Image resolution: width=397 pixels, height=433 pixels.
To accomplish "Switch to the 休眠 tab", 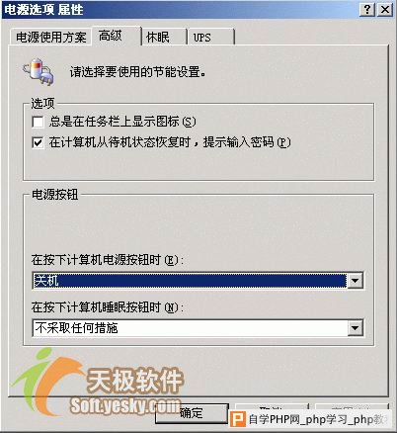I will [x=164, y=37].
